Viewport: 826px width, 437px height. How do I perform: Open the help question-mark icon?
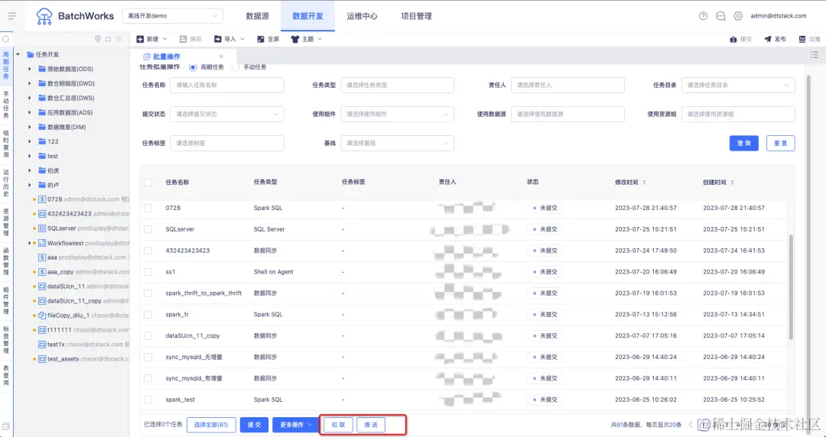704,16
